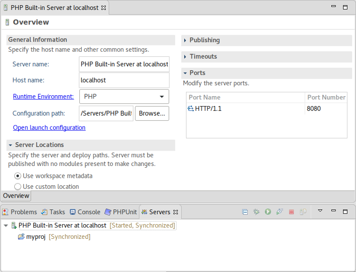356x272 pixels.
Task: Select the Servers tab
Action: pyautogui.click(x=159, y=212)
